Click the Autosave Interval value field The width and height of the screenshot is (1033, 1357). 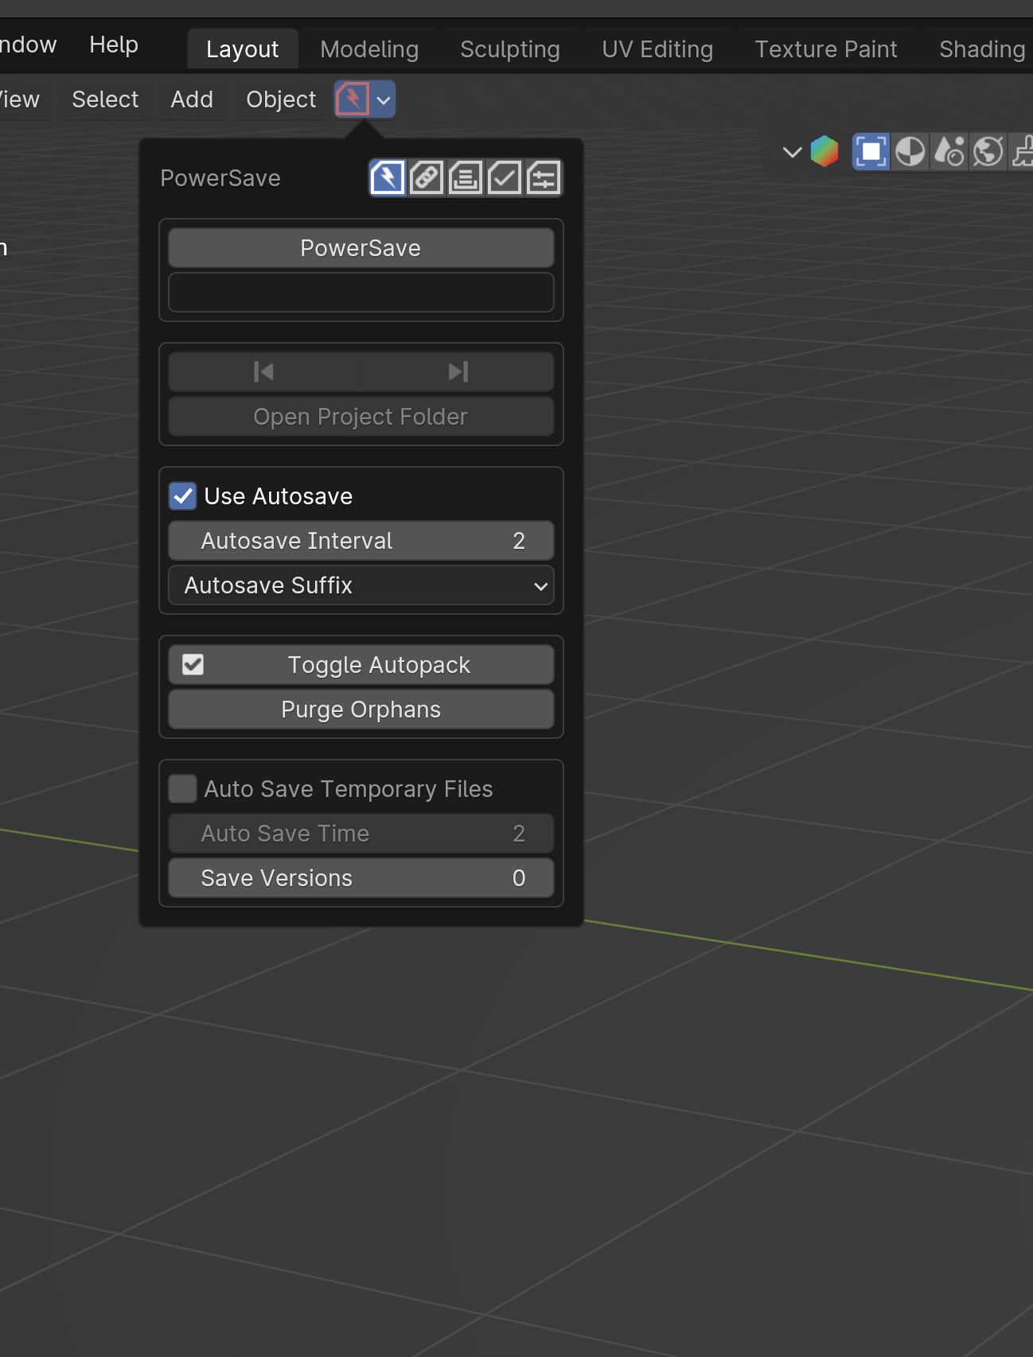tap(361, 541)
